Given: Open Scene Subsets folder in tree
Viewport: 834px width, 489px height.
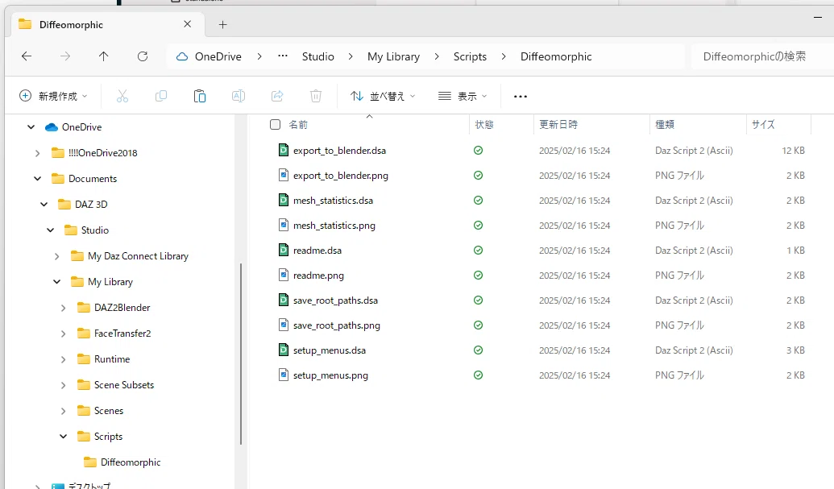Looking at the screenshot, I should point(124,385).
